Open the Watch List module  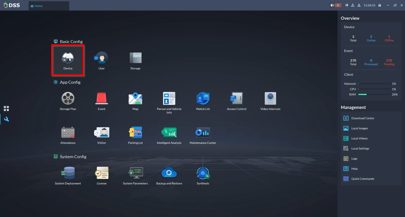203,101
